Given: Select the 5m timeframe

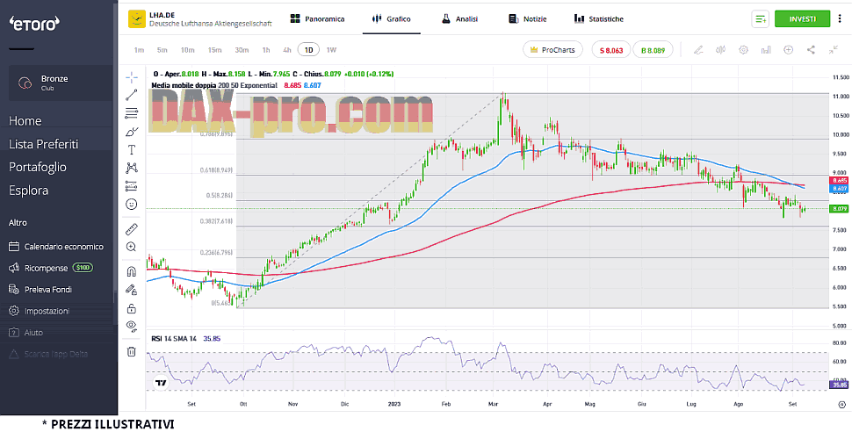Looking at the screenshot, I should coord(162,50).
